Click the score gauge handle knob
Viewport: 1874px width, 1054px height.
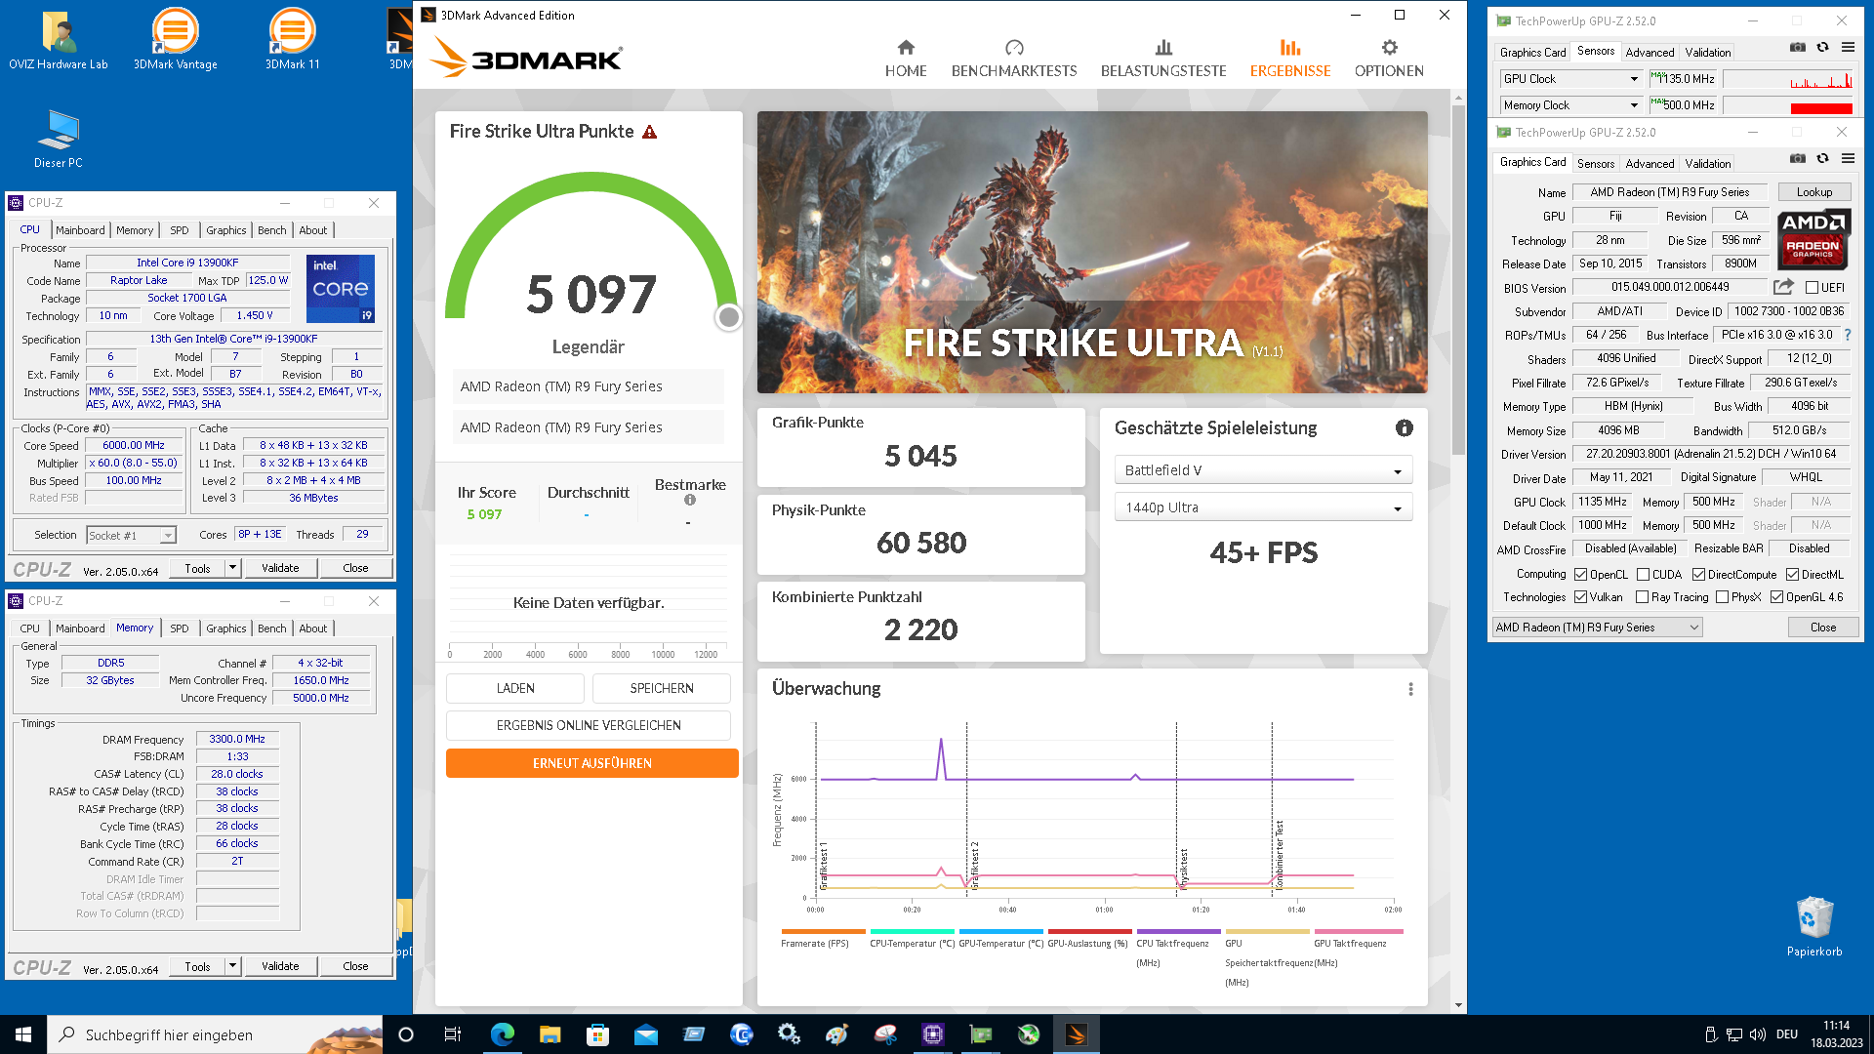tap(728, 317)
